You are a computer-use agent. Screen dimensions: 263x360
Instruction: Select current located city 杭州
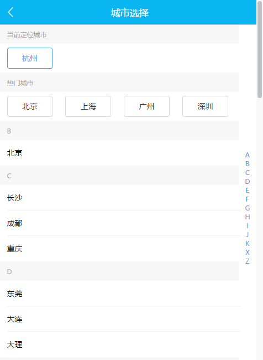tap(30, 58)
